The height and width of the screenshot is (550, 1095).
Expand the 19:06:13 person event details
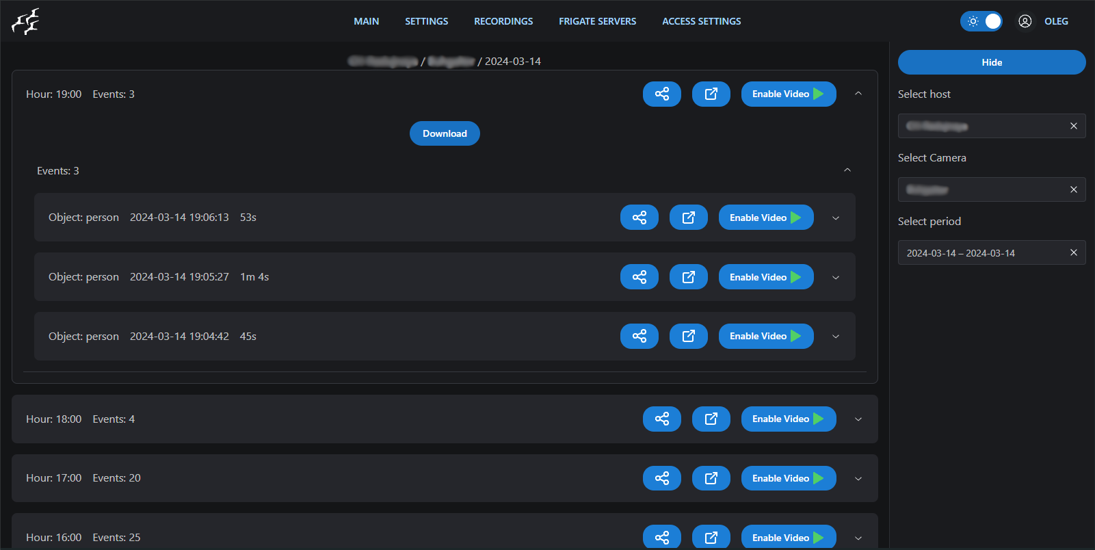click(835, 218)
